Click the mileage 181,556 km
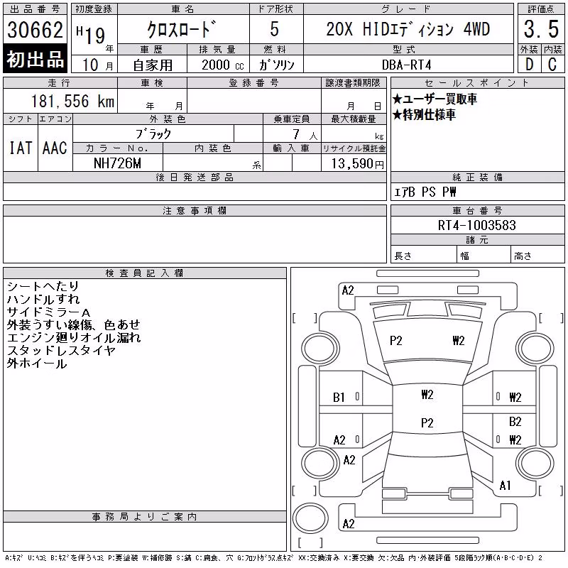 72,102
